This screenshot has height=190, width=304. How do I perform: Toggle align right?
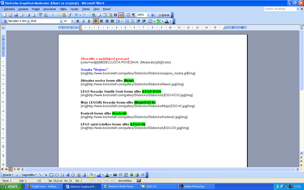107,21
